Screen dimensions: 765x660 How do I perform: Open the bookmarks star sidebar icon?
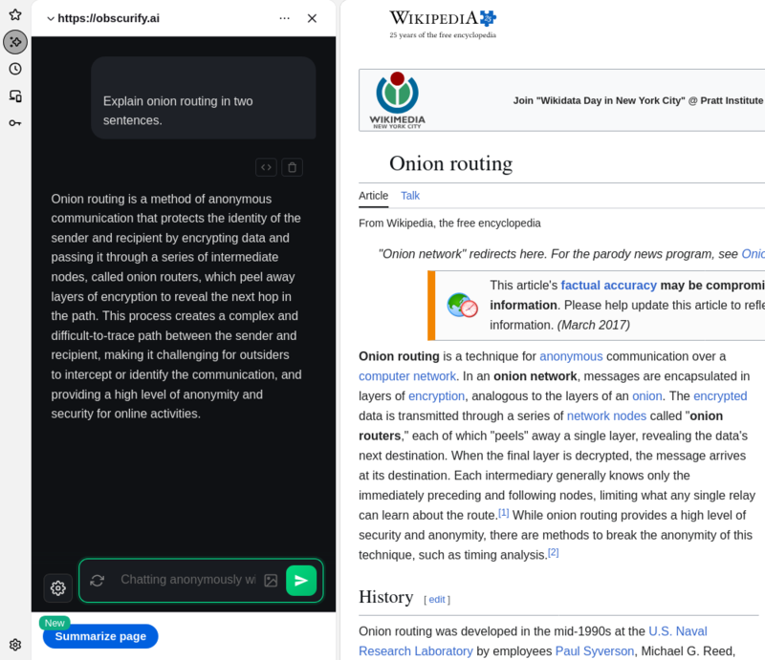pyautogui.click(x=15, y=14)
